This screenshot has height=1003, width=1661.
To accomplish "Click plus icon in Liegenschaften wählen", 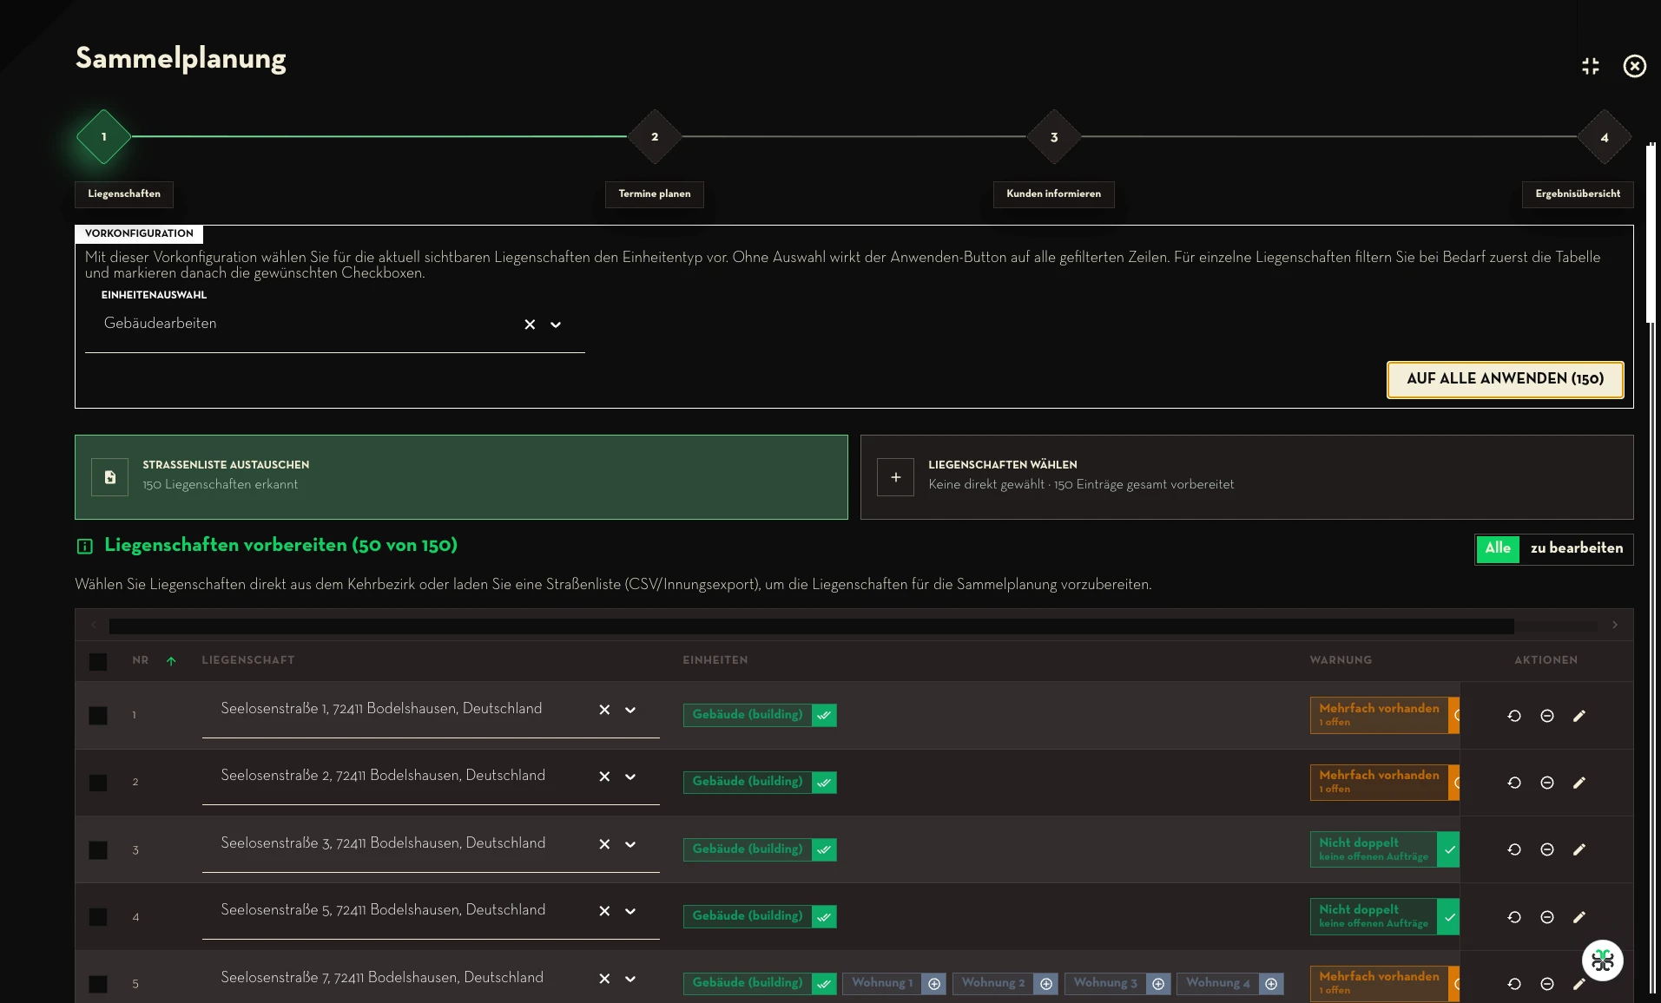I will click(x=895, y=477).
